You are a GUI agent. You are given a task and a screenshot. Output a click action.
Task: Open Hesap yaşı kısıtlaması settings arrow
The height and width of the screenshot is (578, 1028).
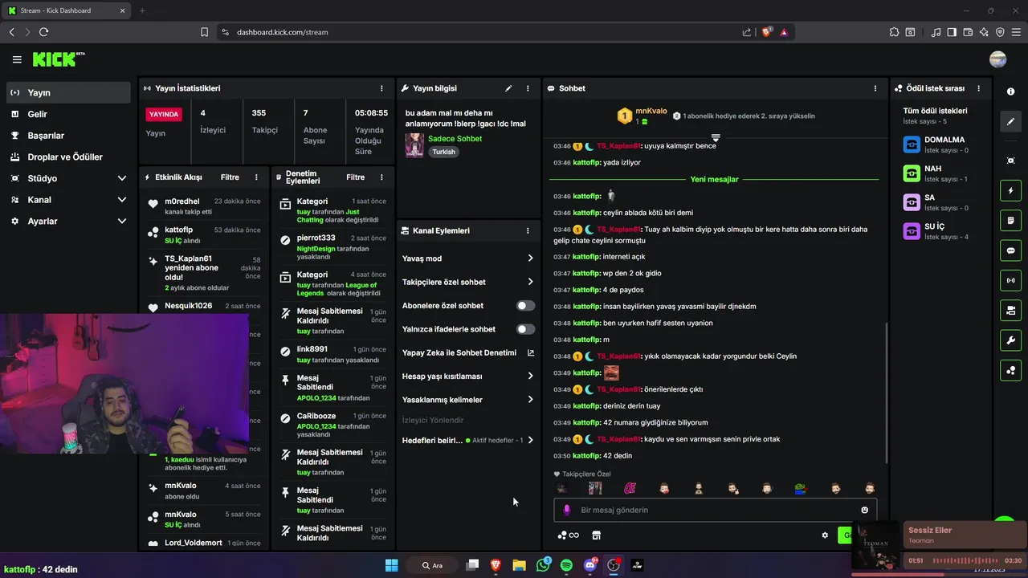coord(530,376)
